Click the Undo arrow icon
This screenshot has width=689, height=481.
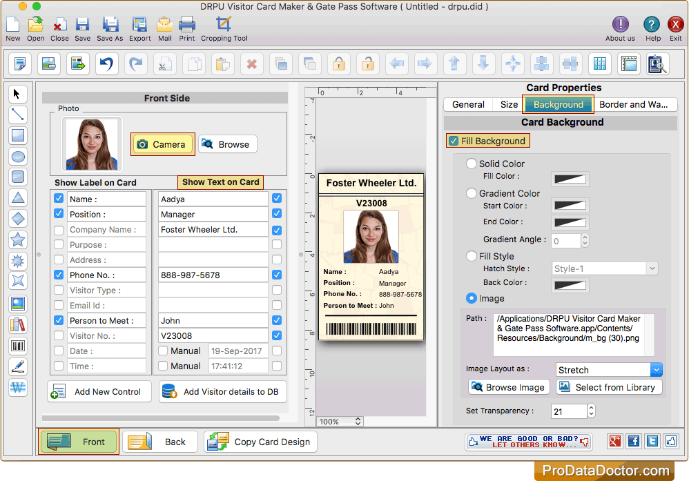tap(107, 64)
